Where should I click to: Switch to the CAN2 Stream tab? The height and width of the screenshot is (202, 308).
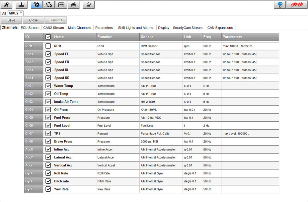point(53,28)
